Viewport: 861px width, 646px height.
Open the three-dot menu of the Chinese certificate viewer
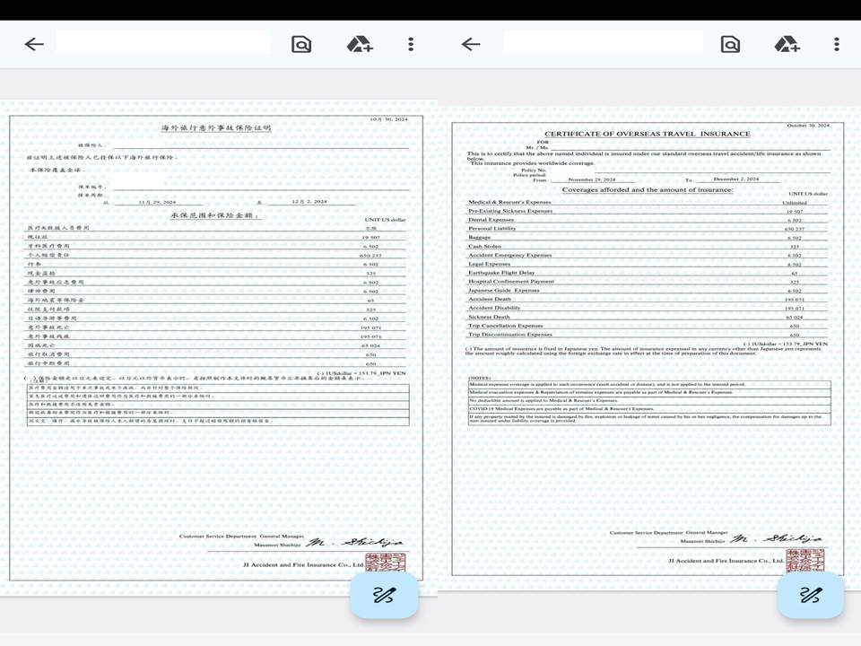[411, 44]
